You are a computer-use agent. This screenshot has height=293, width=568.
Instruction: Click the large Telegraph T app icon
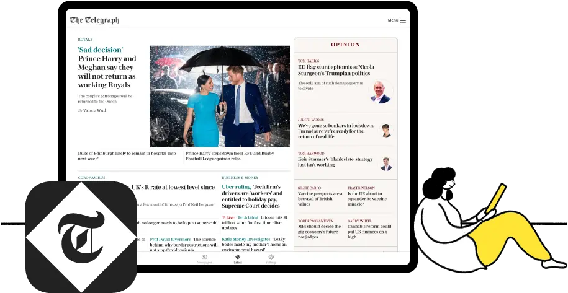click(81, 237)
